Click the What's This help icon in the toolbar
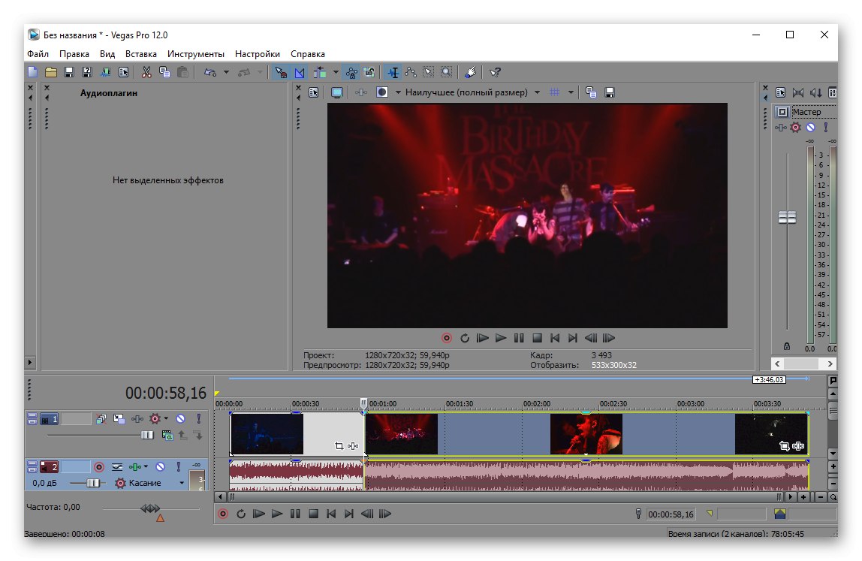862x561 pixels. (495, 72)
